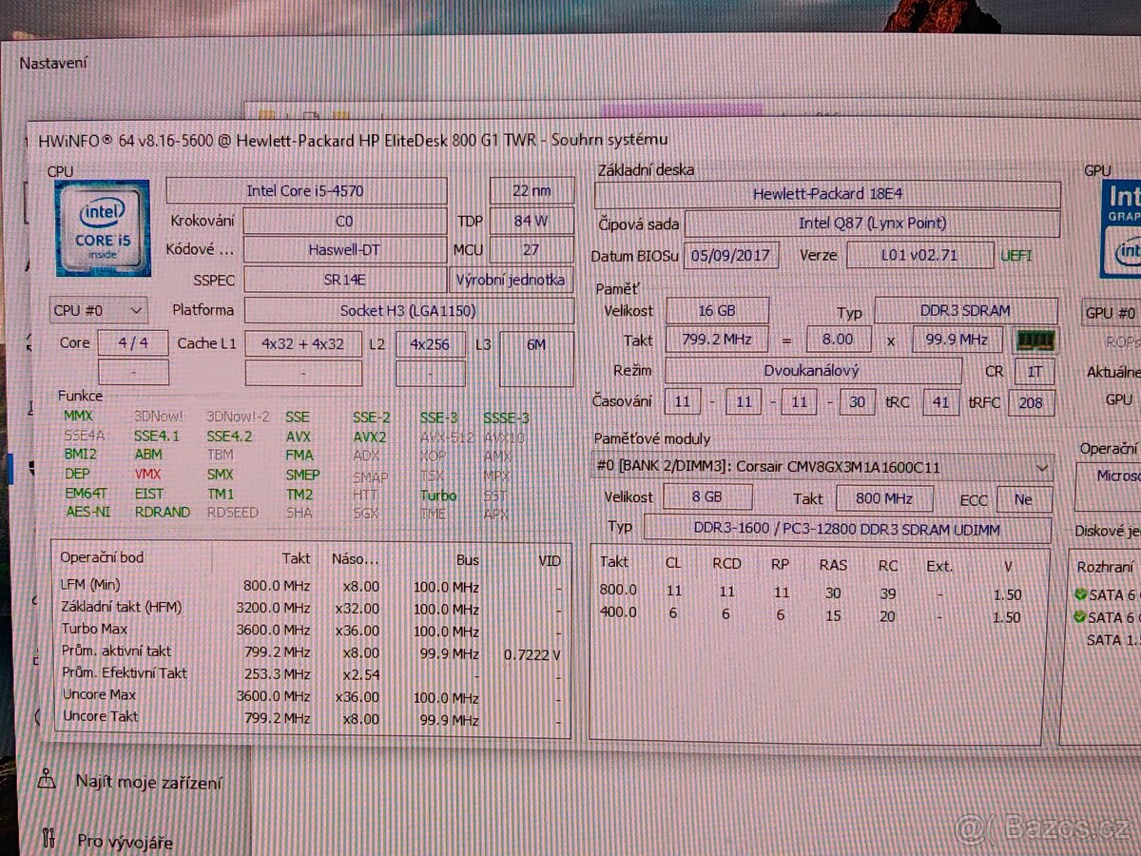Click the Hewlett-Packard 18E4 motherboard field
The width and height of the screenshot is (1141, 856).
pos(827,194)
